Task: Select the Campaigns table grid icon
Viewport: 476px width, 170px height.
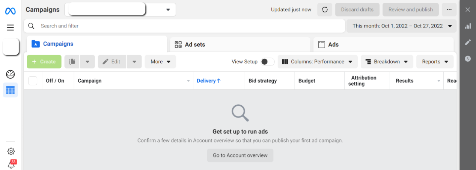Action: [10, 90]
